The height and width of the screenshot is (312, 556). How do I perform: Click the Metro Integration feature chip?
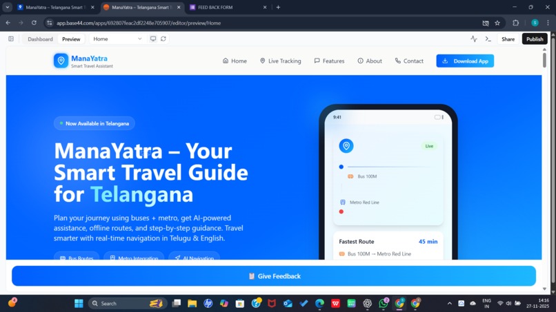(134, 257)
